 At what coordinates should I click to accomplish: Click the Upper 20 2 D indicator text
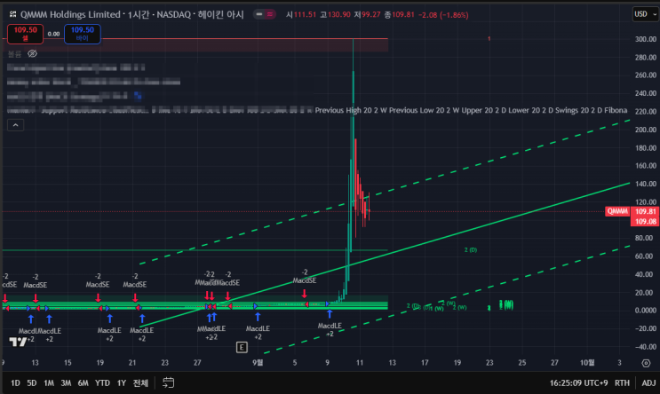pyautogui.click(x=483, y=110)
